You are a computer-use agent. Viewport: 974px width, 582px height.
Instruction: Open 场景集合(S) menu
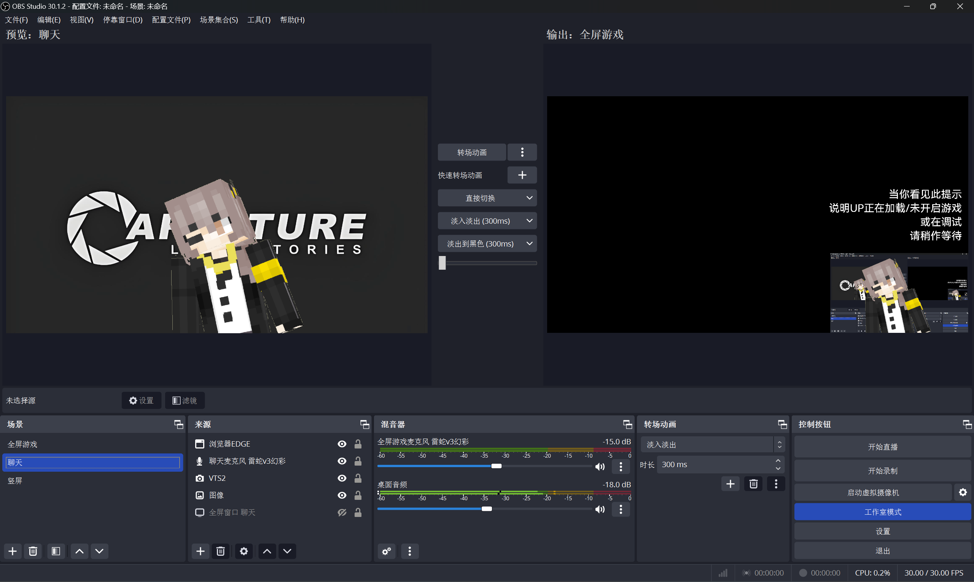pos(219,20)
